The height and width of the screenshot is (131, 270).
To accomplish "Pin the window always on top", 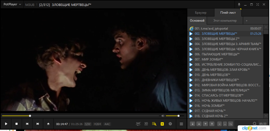I will (x=239, y=5).
